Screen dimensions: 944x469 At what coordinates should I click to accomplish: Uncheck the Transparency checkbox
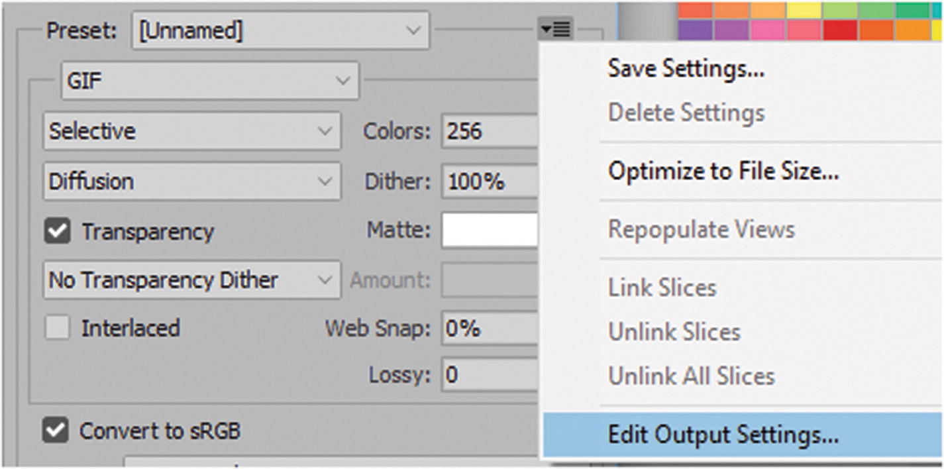58,231
